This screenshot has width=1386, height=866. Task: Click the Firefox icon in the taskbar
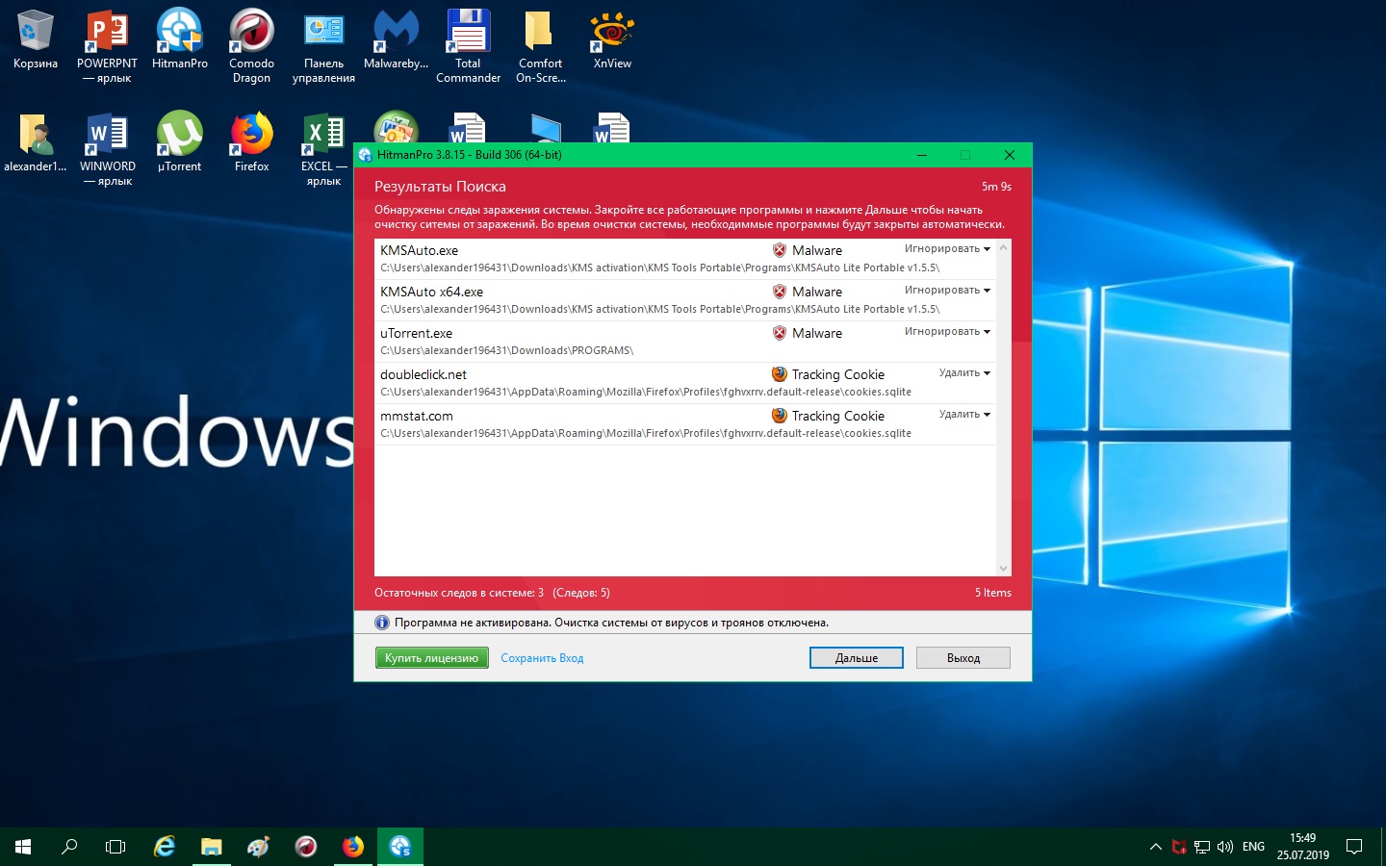(x=353, y=847)
